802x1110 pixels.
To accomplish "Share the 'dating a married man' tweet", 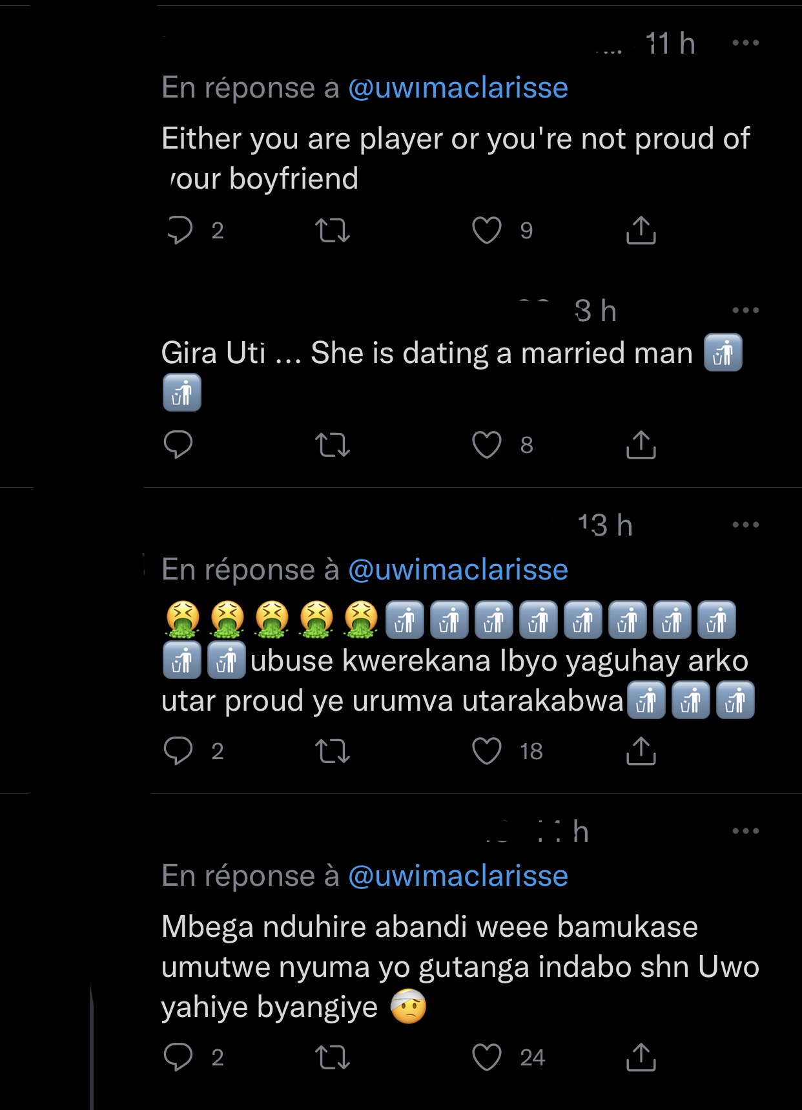I will pyautogui.click(x=641, y=445).
